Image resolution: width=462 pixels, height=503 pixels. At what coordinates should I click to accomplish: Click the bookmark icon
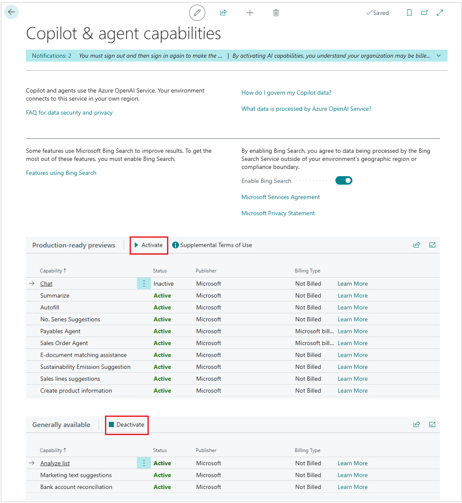coord(409,13)
